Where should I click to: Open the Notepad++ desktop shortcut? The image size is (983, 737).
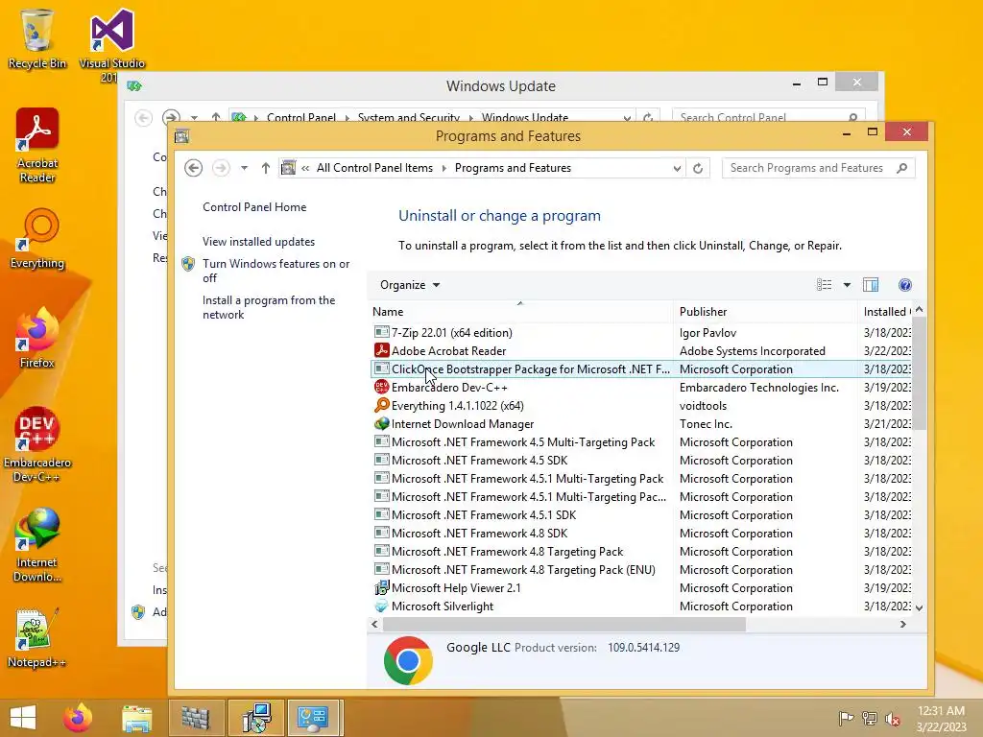click(37, 638)
